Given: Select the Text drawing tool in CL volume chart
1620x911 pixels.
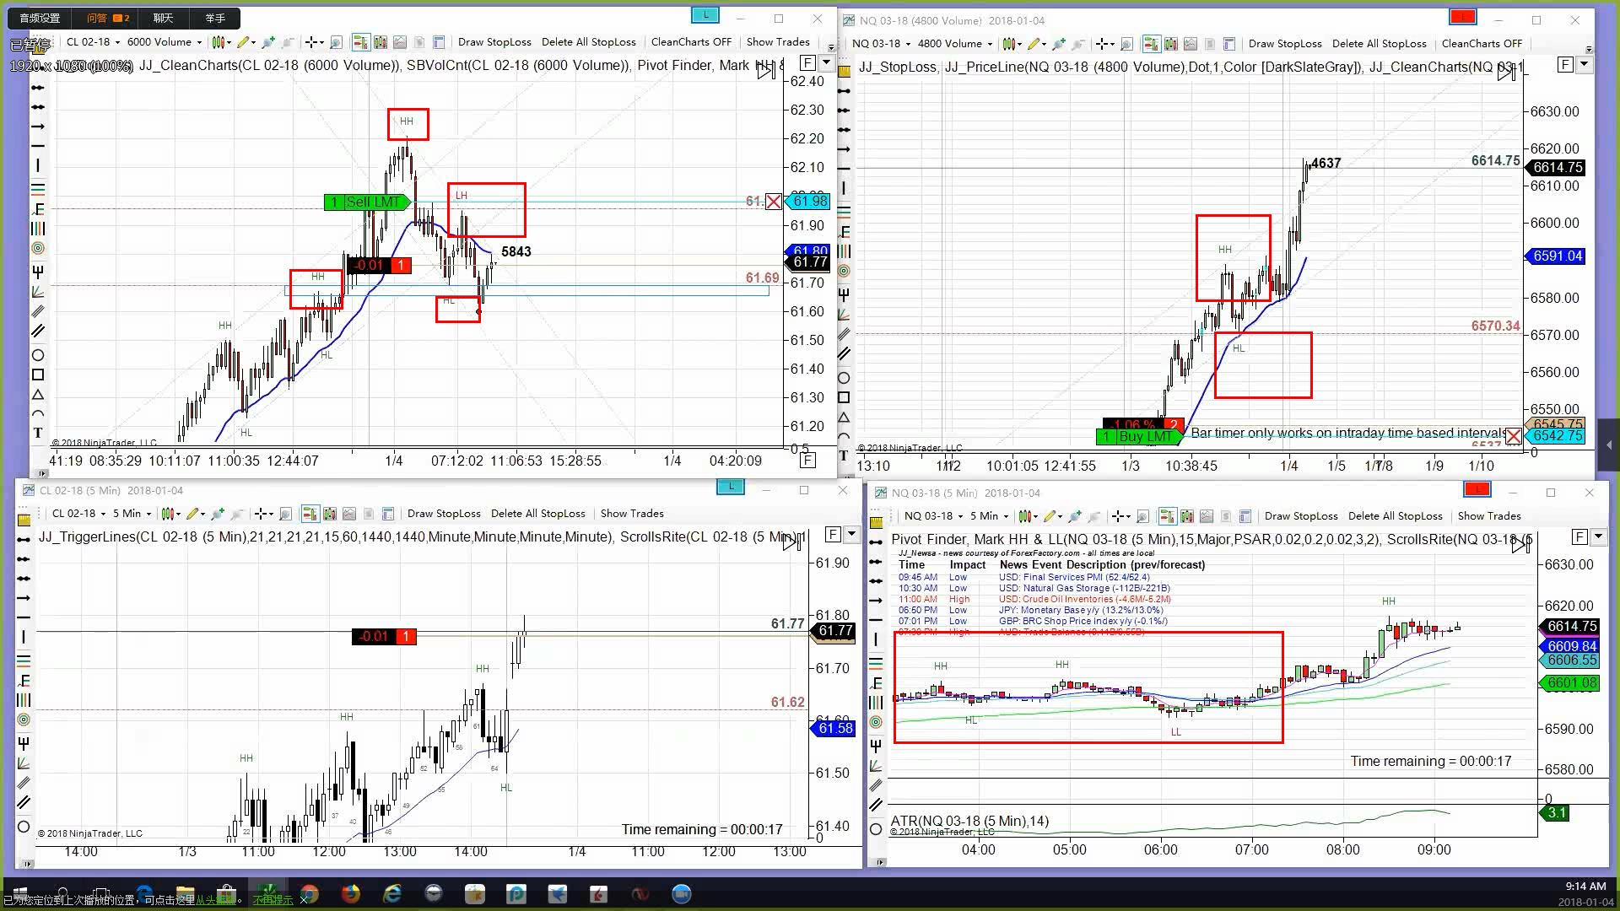Looking at the screenshot, I should (x=37, y=433).
